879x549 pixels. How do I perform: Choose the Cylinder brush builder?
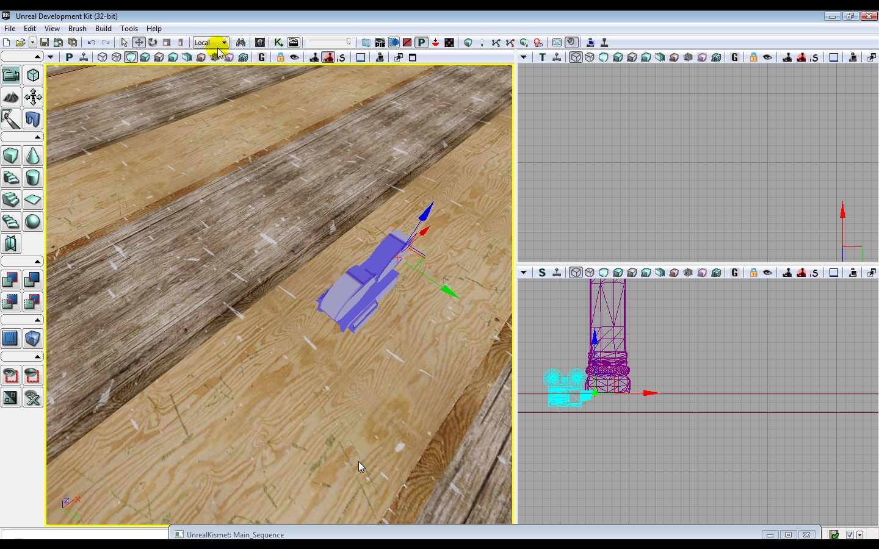[x=33, y=178]
